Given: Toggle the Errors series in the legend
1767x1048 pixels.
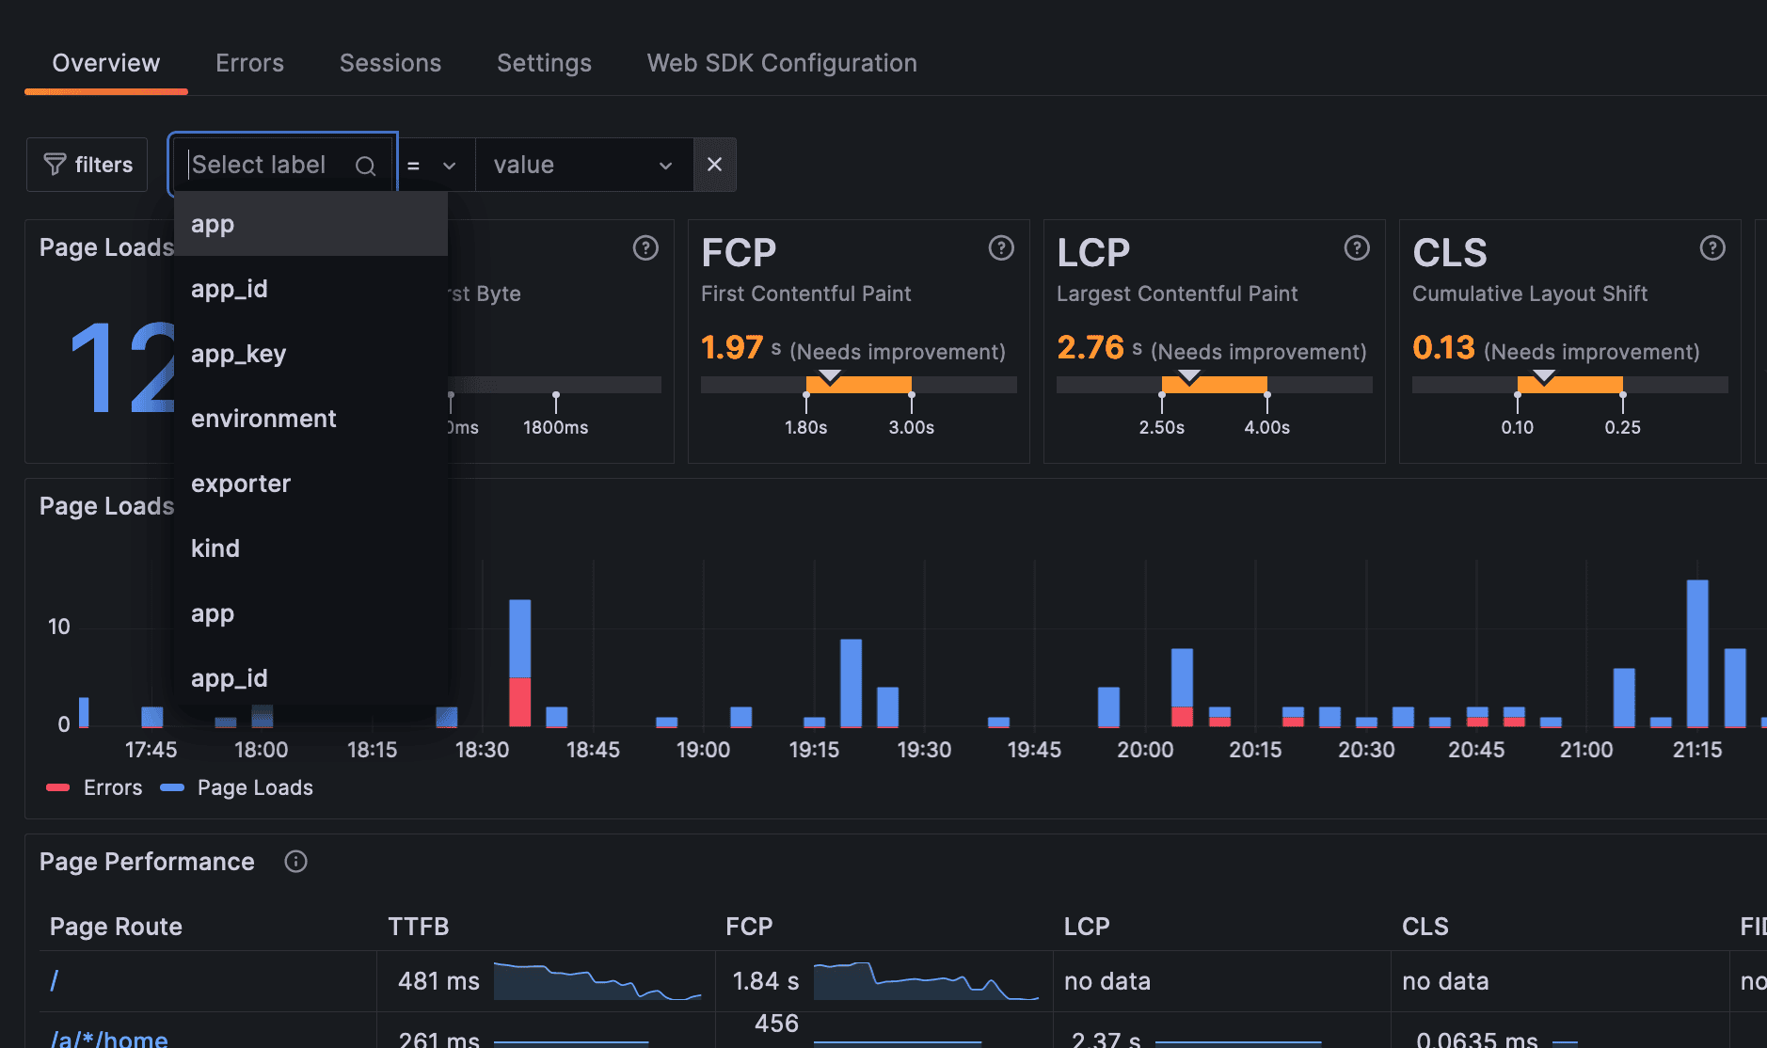Looking at the screenshot, I should [112, 787].
